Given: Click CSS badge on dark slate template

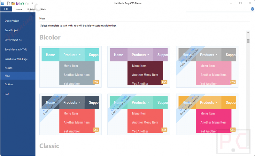Looking at the screenshot, I should pos(96,130).
